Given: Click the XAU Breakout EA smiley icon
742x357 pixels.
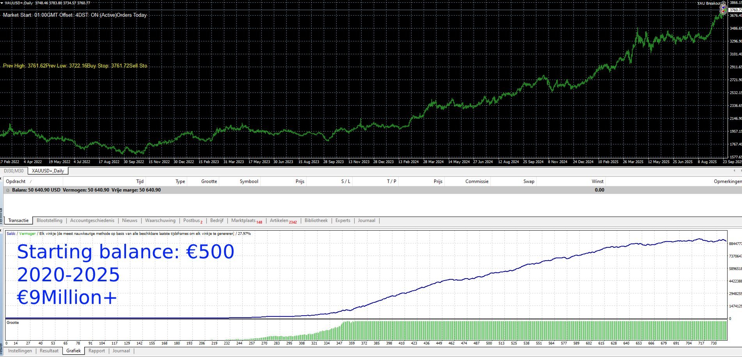Looking at the screenshot, I should (x=724, y=3).
